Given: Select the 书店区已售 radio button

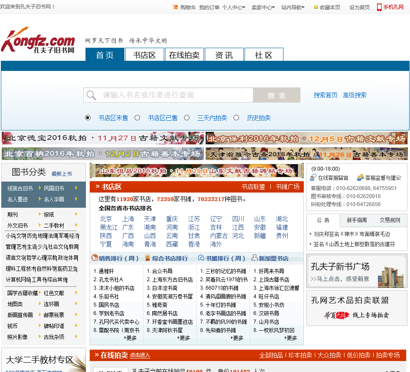Looking at the screenshot, I should (x=137, y=118).
